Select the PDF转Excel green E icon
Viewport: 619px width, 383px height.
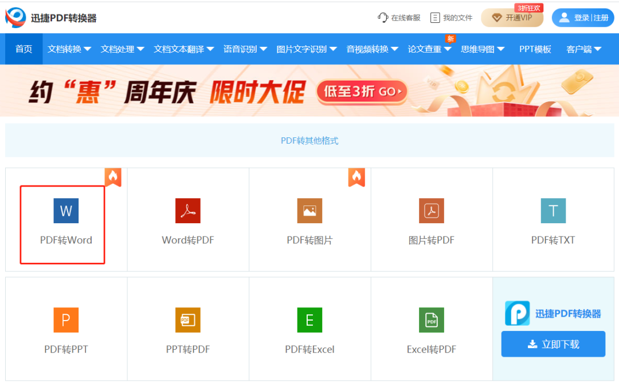(x=309, y=320)
